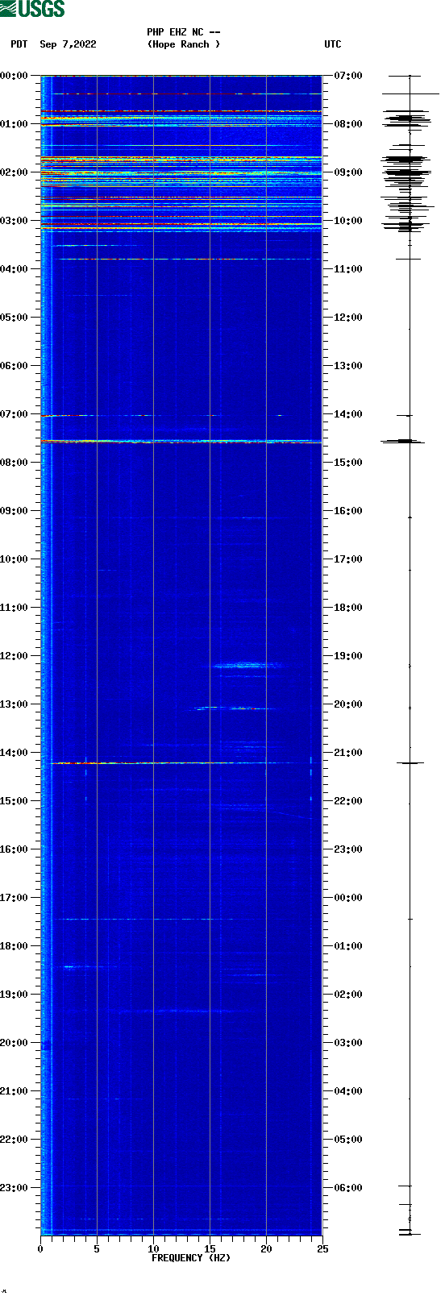Click the 10:00 UTC time label
The height and width of the screenshot is (1300, 445).
click(348, 221)
